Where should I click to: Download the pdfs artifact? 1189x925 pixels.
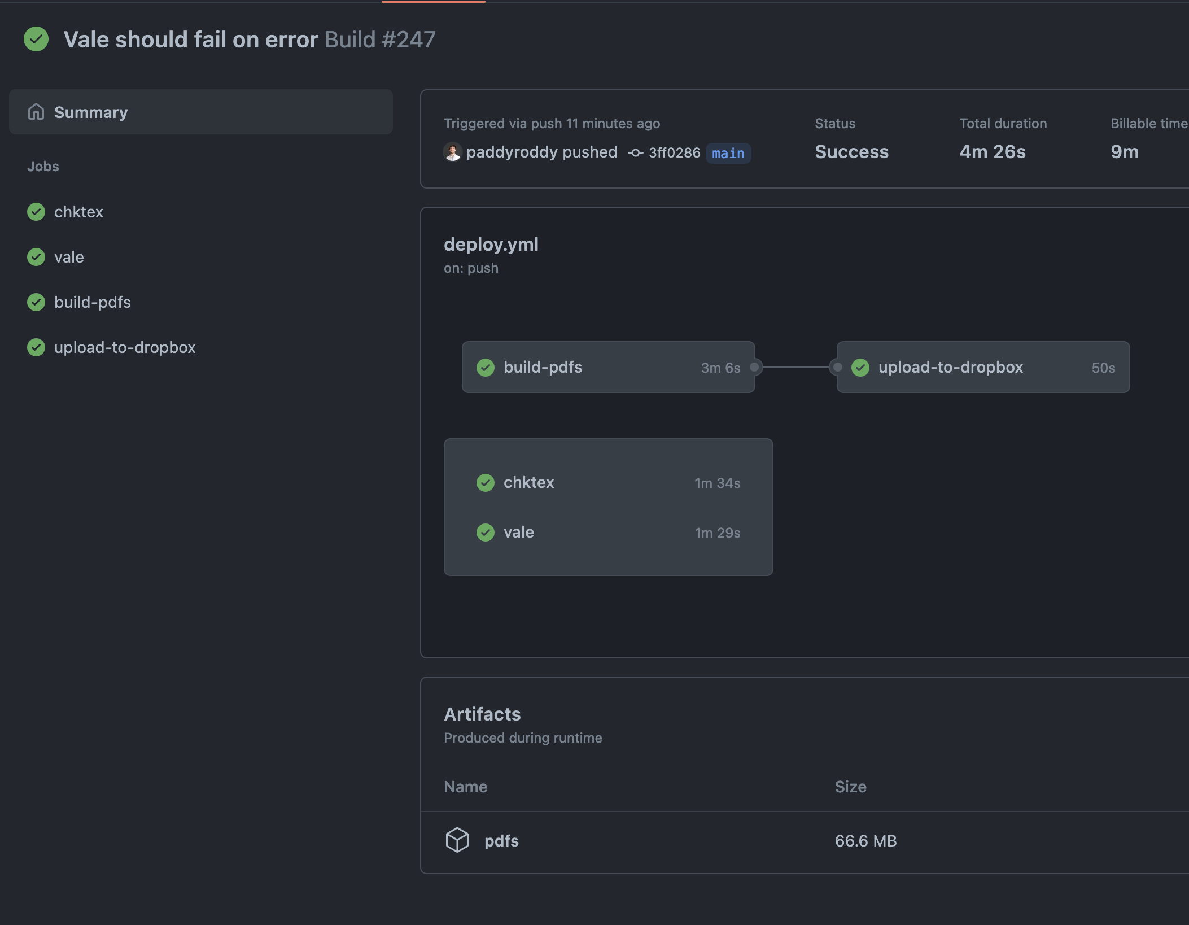(x=501, y=840)
